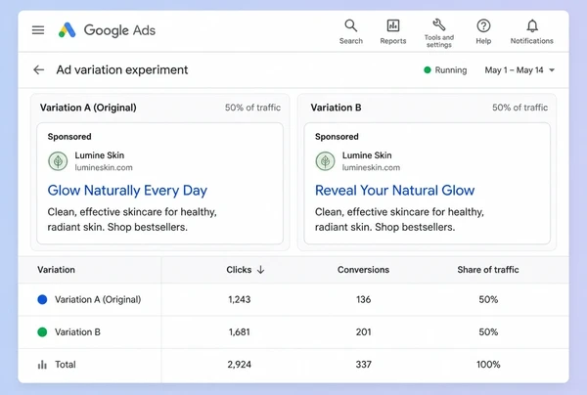The width and height of the screenshot is (587, 395).
Task: Sort by the Clicks column header
Action: click(239, 270)
